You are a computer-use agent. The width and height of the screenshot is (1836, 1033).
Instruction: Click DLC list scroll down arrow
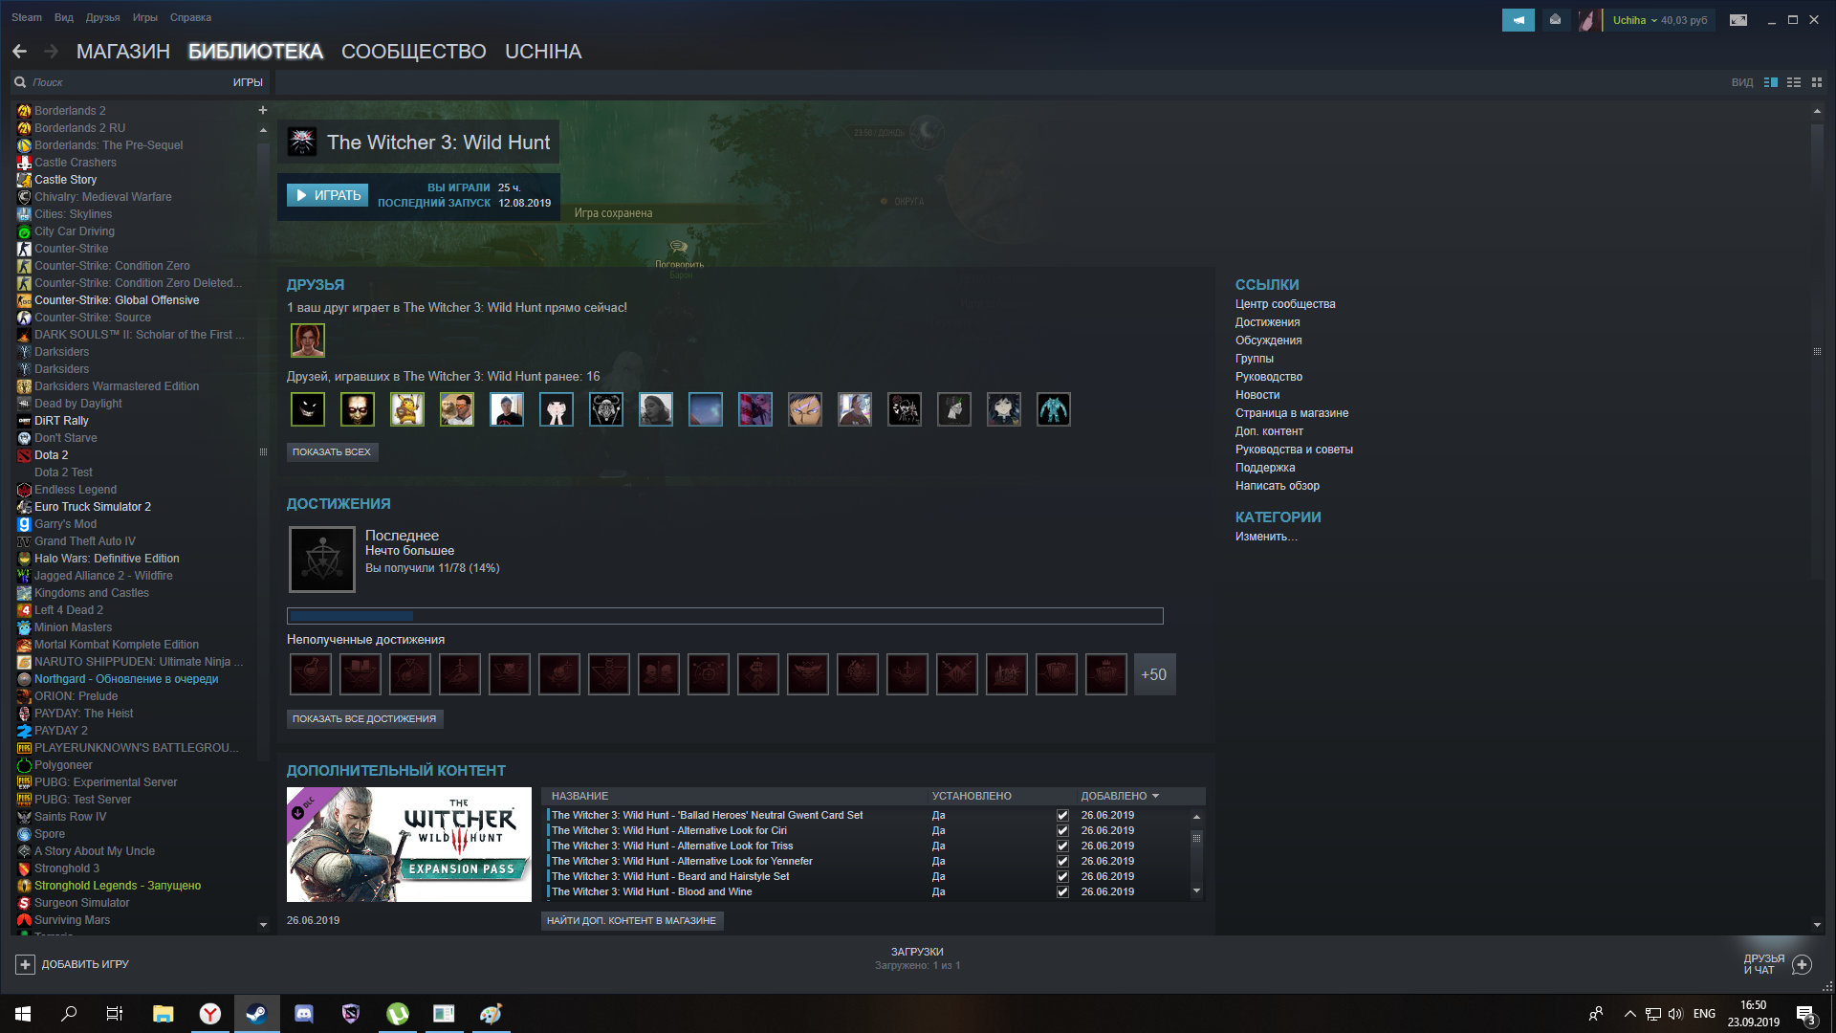click(1196, 891)
